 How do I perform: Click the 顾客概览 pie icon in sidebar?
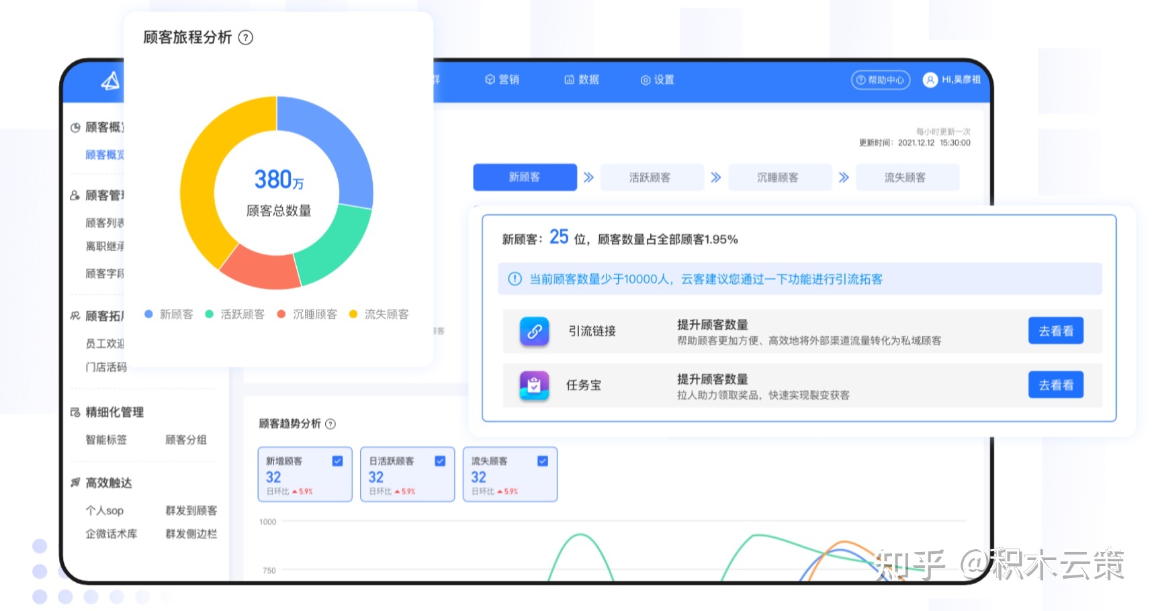pos(75,128)
